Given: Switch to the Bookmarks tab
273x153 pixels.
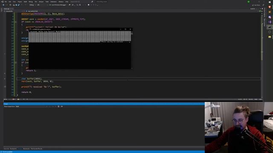Looking at the screenshot, I should pyautogui.click(x=26, y=149).
